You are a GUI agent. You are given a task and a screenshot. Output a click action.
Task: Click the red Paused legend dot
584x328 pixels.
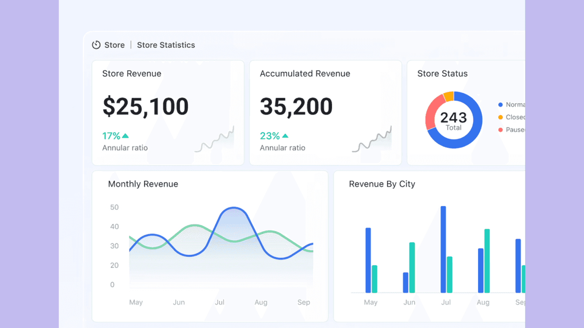(x=500, y=130)
